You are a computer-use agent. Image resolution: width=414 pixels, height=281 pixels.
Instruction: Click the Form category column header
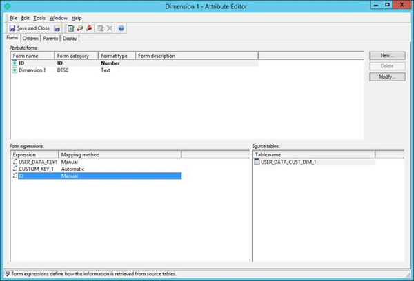tap(75, 56)
